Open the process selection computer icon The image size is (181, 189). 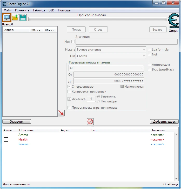(x=7, y=18)
